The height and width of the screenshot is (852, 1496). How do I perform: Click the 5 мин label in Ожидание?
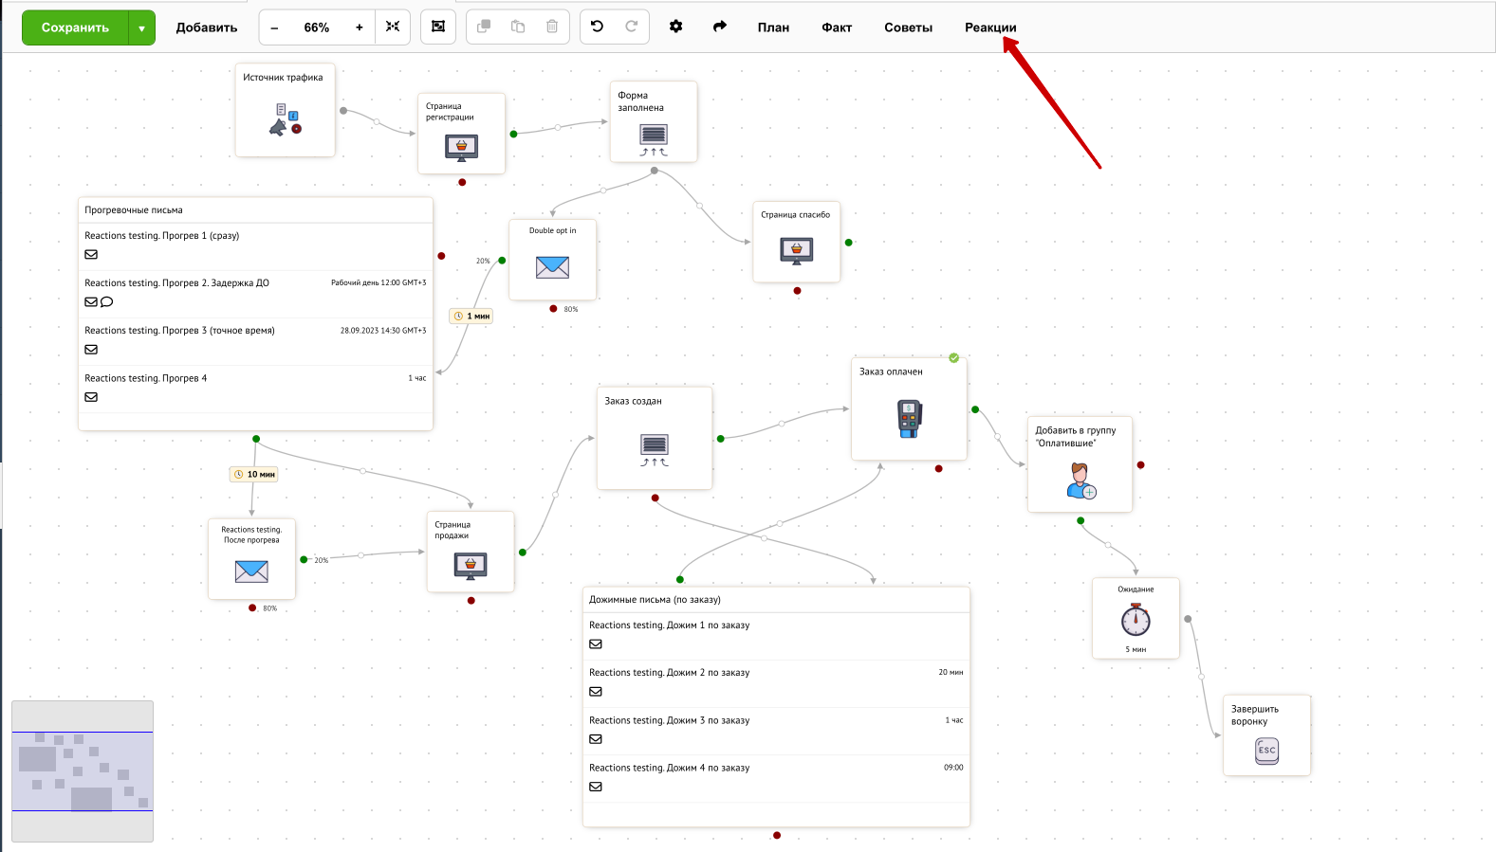coord(1136,649)
